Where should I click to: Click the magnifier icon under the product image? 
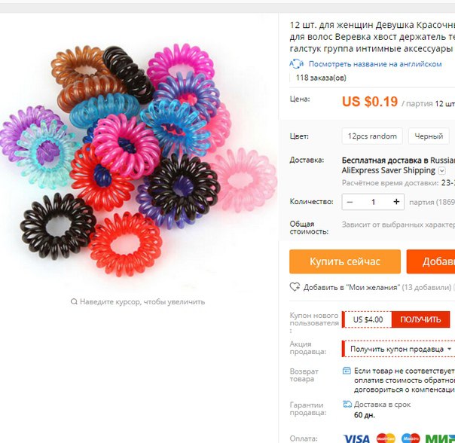[74, 301]
